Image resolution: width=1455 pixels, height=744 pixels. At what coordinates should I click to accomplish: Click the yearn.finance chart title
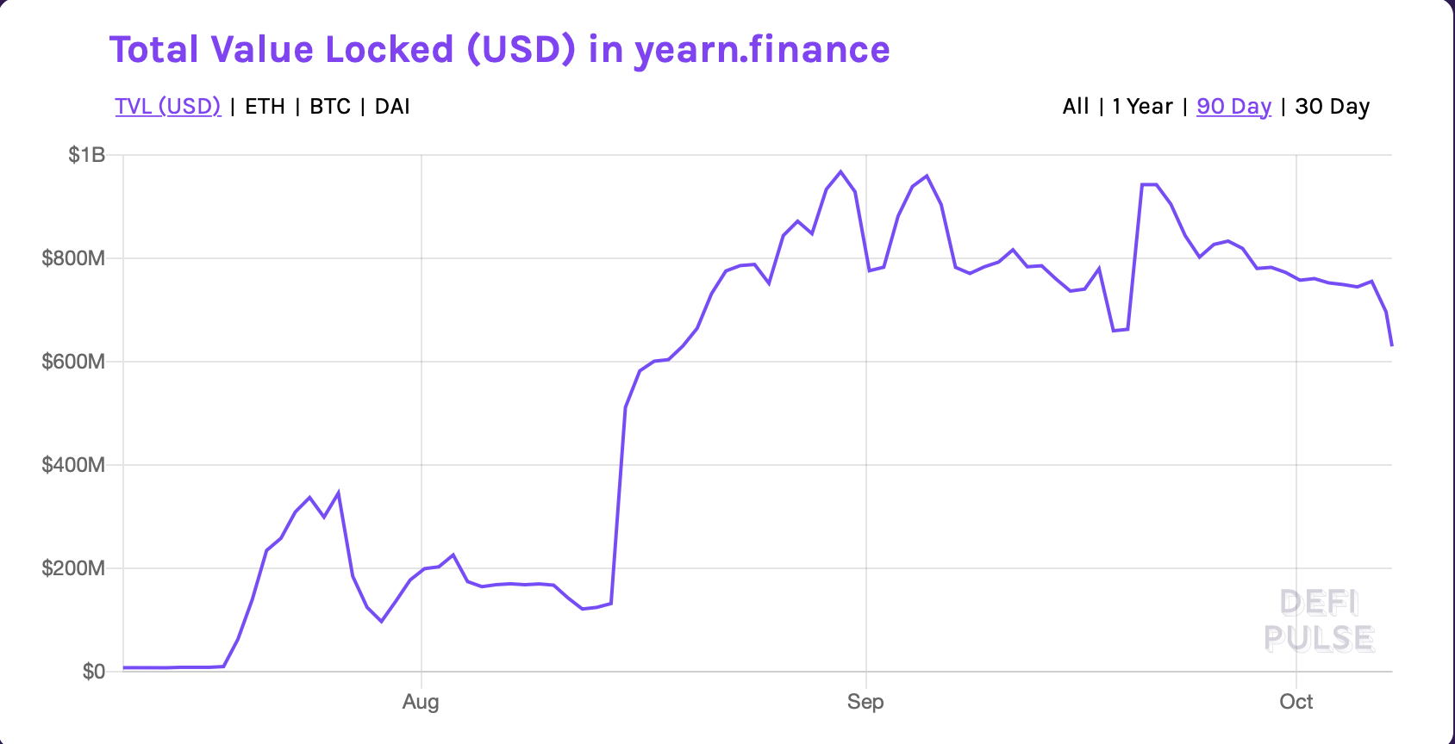(x=499, y=50)
